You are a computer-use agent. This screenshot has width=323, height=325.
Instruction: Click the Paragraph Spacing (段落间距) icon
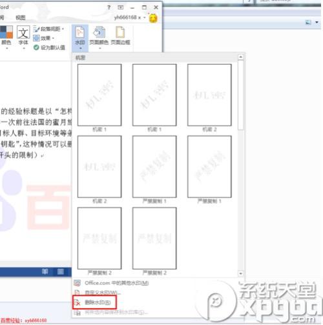(36, 29)
